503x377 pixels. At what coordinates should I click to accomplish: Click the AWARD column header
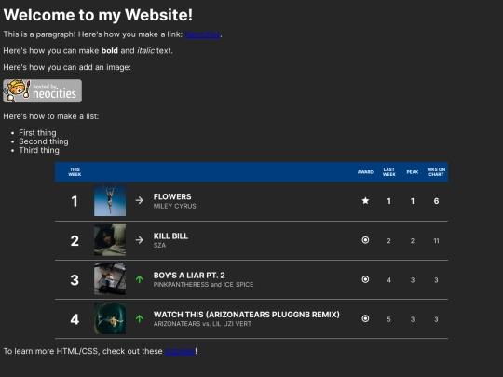click(x=365, y=172)
